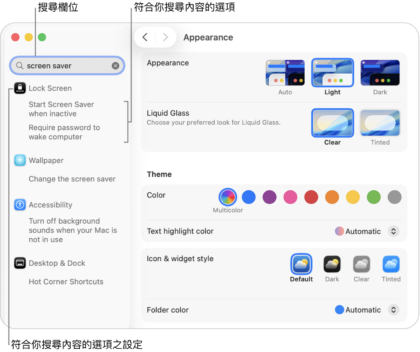The height and width of the screenshot is (352, 420).
Task: Open Start Screen Saver when inactive
Action: (61, 109)
